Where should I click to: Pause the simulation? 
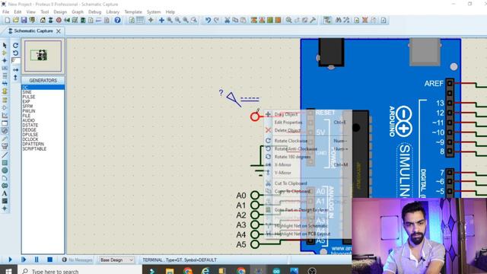point(37,260)
